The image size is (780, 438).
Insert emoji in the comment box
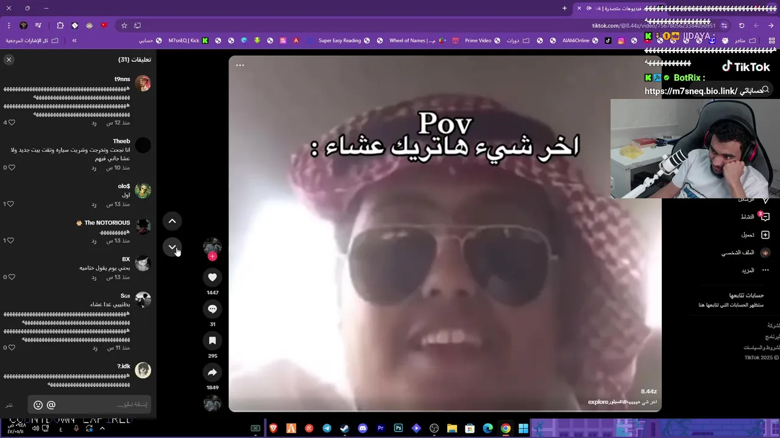[x=38, y=405]
